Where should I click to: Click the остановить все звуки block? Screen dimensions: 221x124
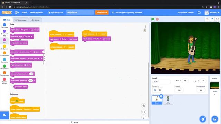pyautogui.click(x=19, y=43)
